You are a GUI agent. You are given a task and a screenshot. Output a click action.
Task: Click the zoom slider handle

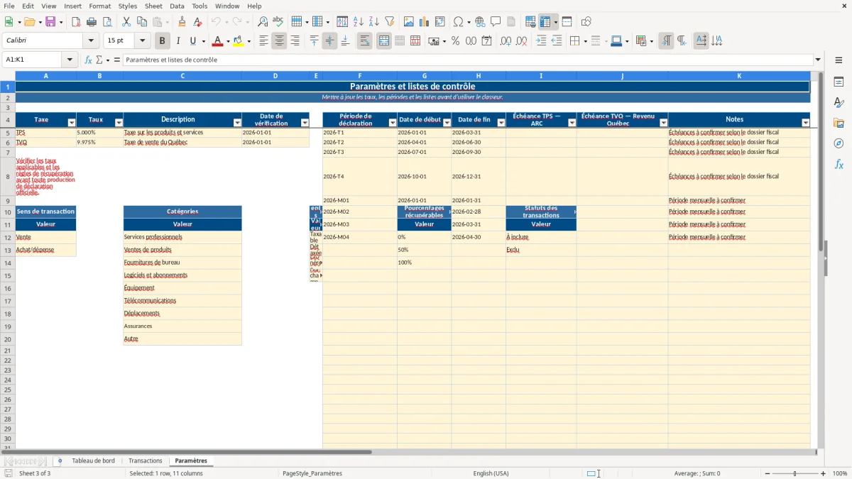pyautogui.click(x=795, y=473)
